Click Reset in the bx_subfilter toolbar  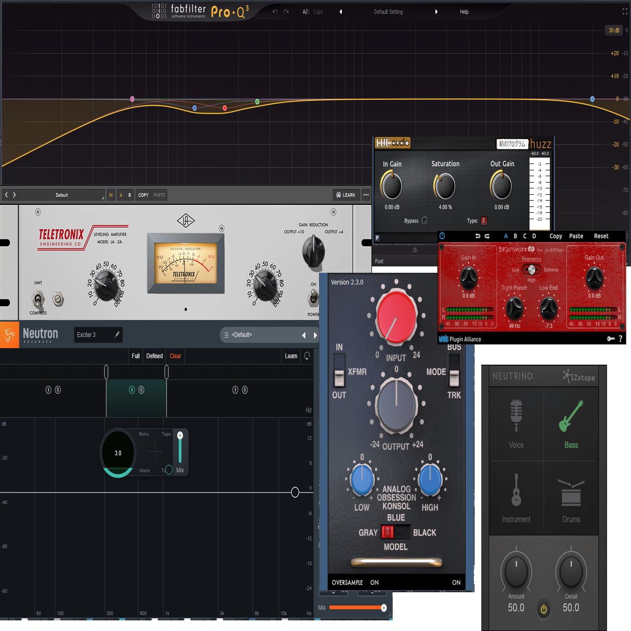click(x=601, y=236)
